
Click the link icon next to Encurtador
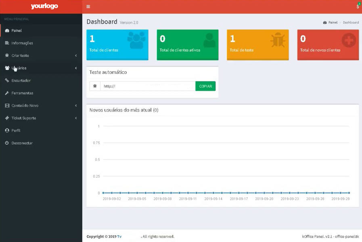7,80
